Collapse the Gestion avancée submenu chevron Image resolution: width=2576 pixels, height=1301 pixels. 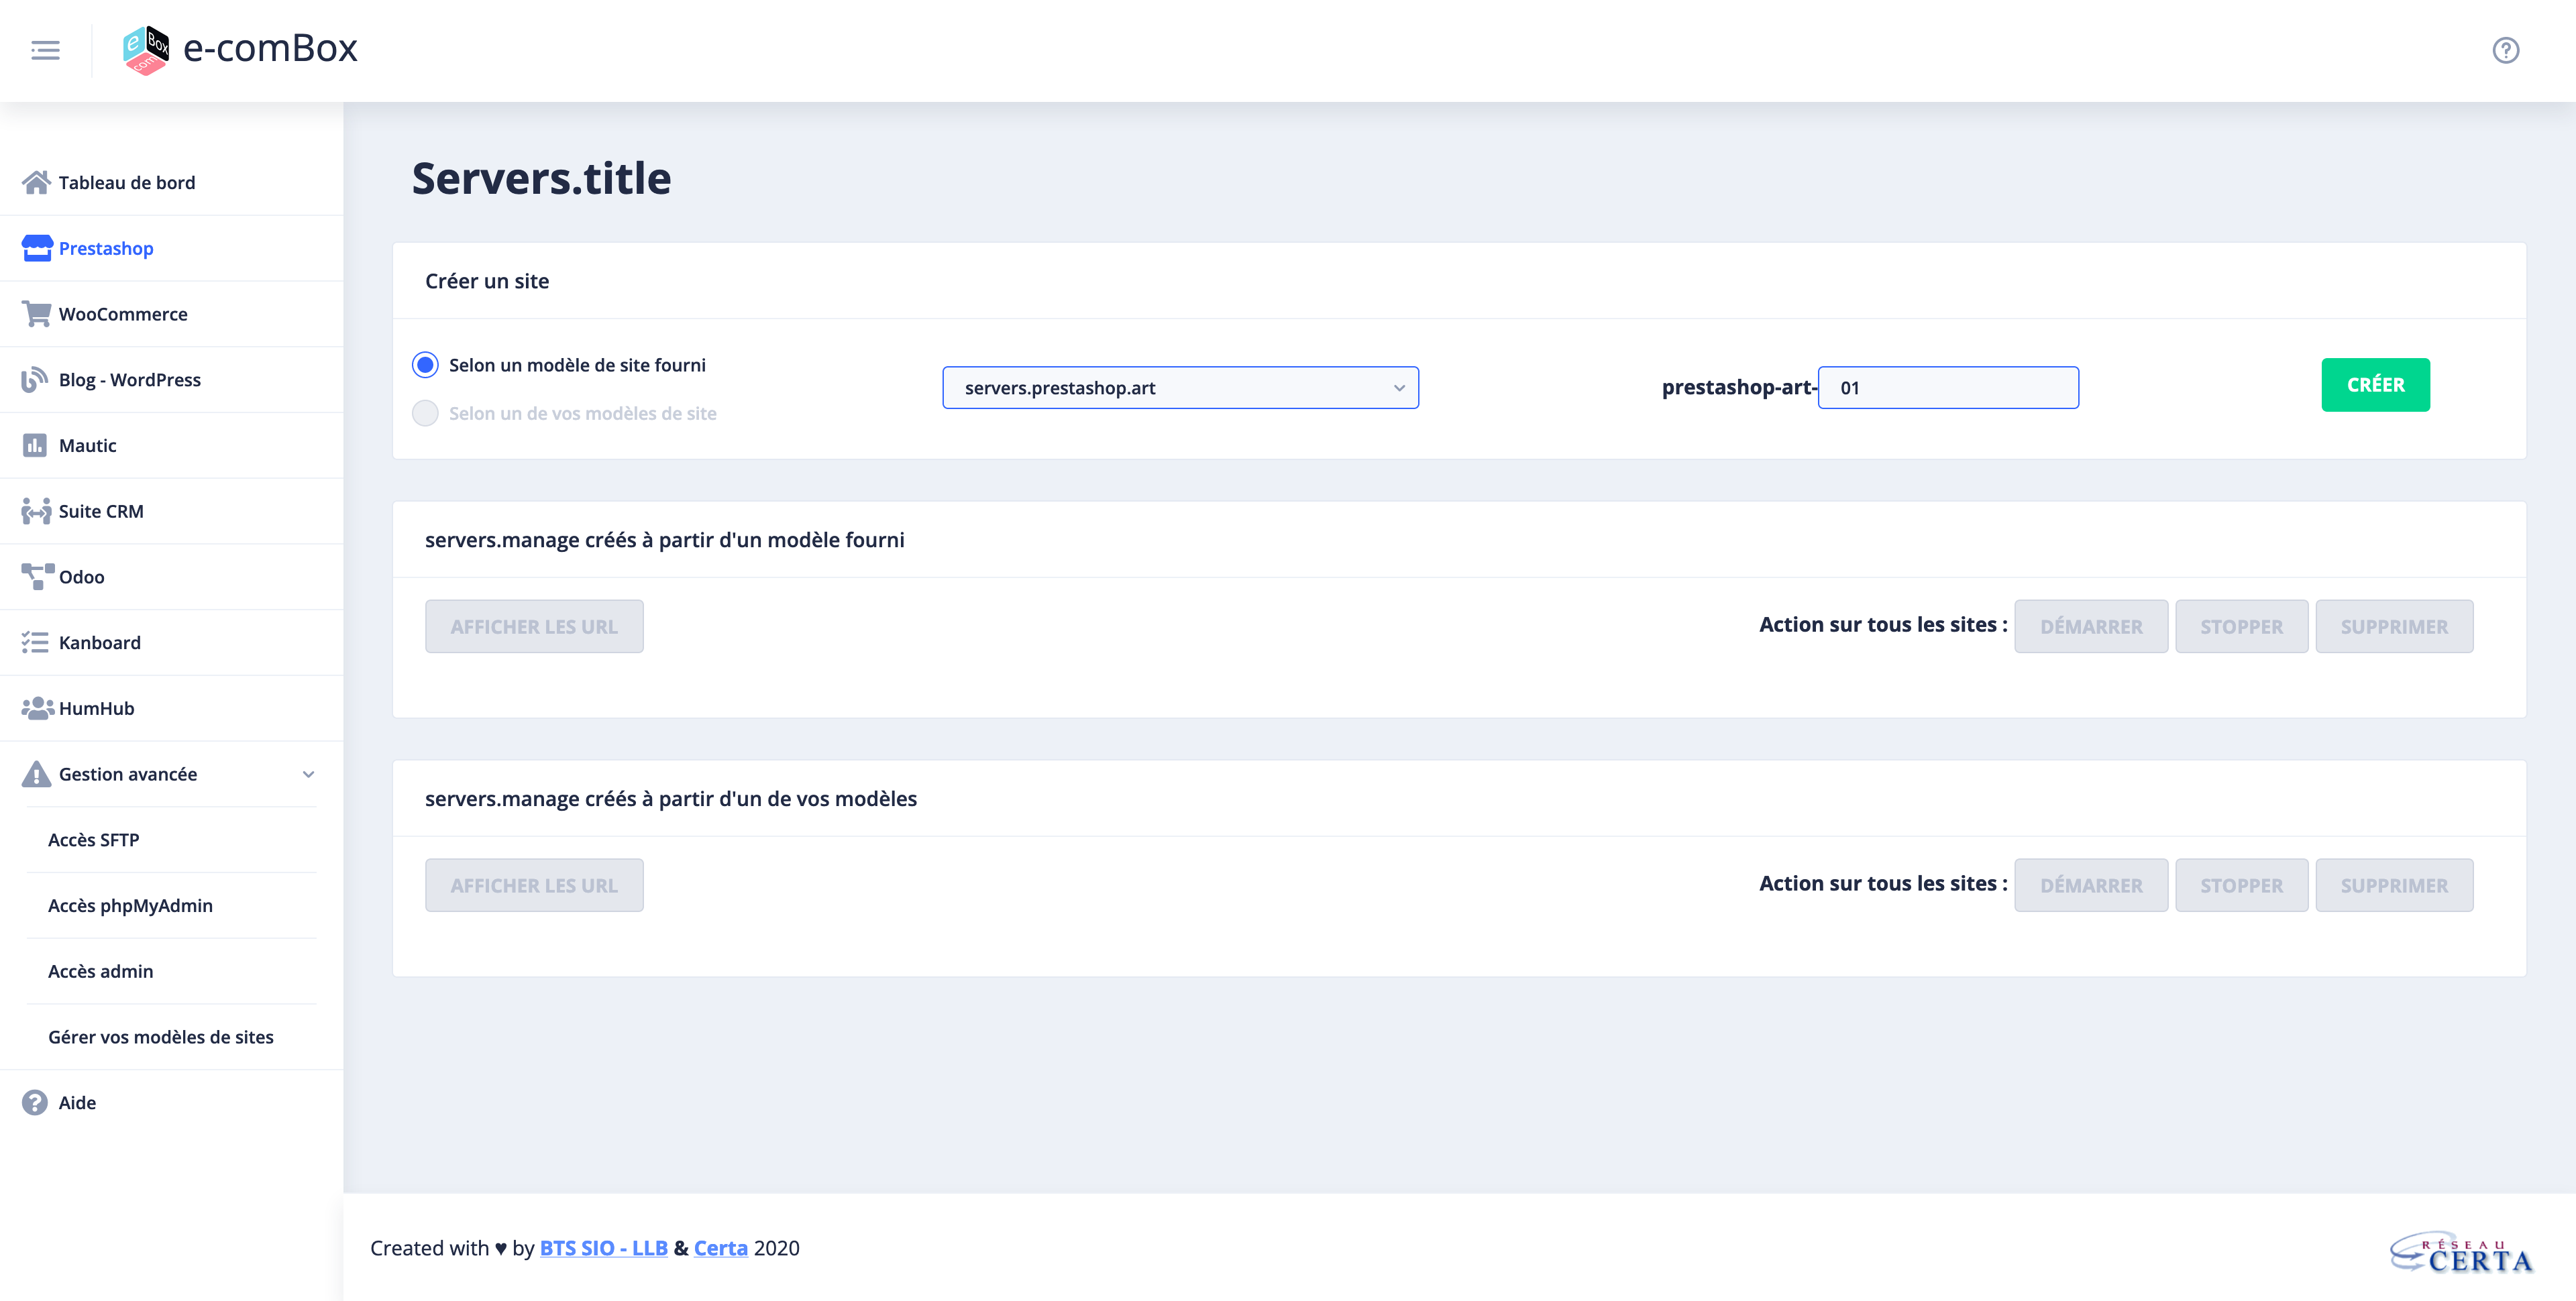(308, 774)
